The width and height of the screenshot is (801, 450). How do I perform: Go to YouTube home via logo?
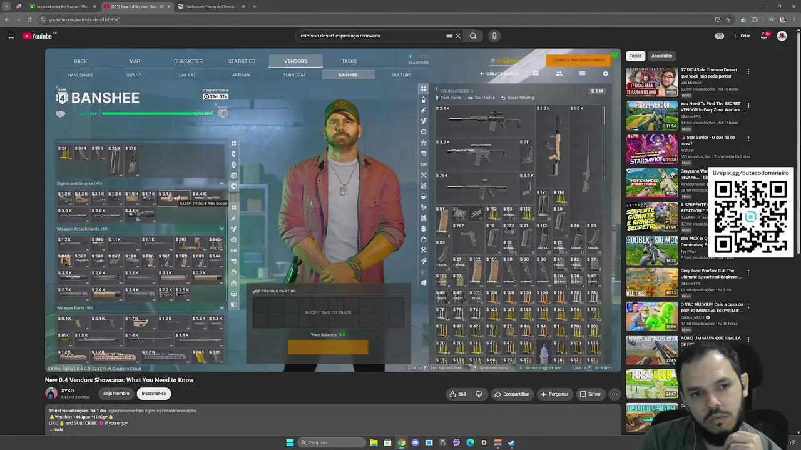38,36
